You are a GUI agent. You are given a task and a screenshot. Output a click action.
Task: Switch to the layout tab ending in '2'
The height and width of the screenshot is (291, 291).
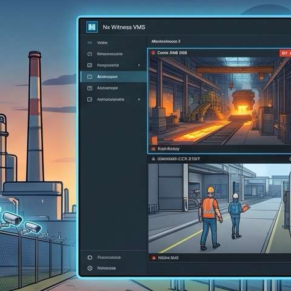point(166,41)
